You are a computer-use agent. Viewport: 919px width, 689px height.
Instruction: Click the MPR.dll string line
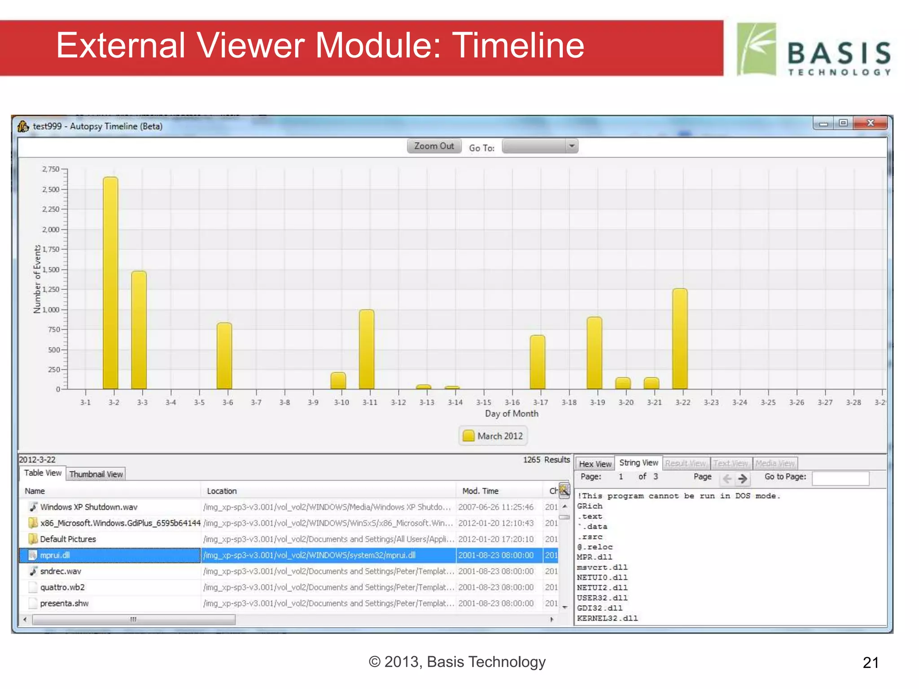click(595, 557)
